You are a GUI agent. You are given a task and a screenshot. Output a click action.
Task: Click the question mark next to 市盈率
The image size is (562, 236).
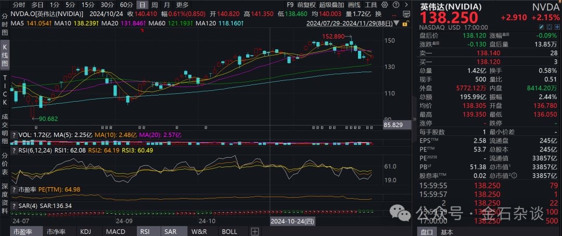pos(14,190)
